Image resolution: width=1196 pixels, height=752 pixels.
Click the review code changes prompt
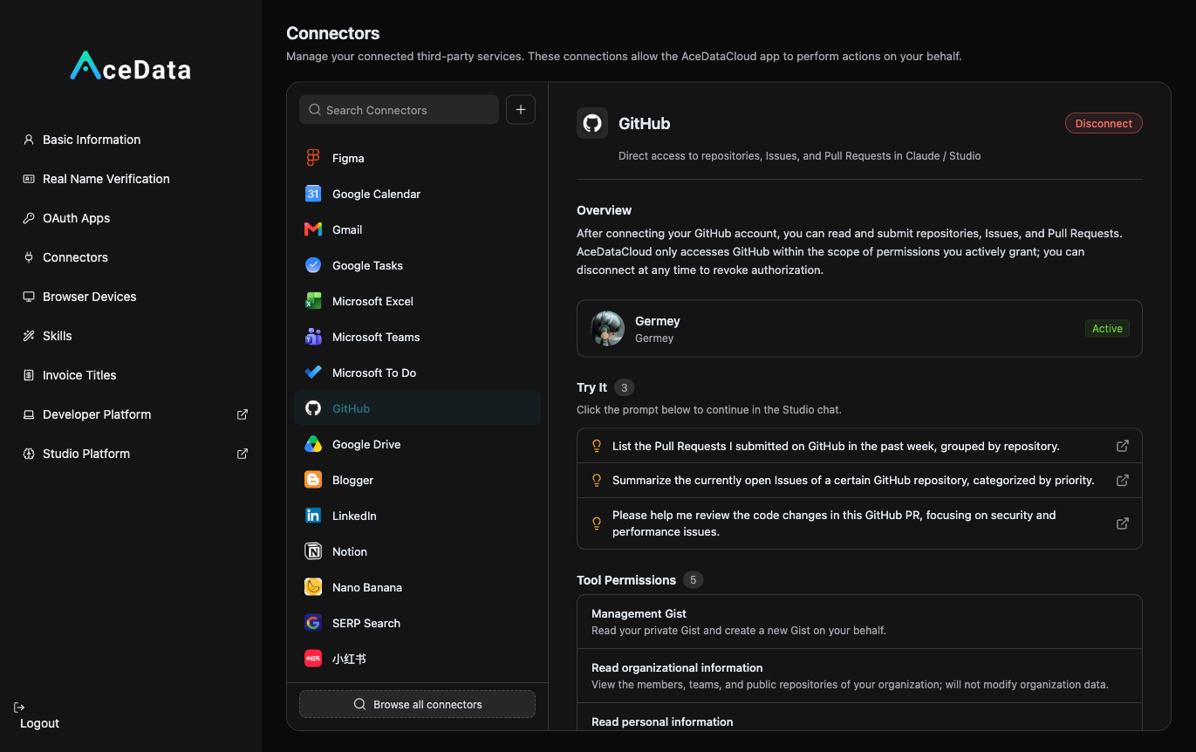click(x=859, y=523)
